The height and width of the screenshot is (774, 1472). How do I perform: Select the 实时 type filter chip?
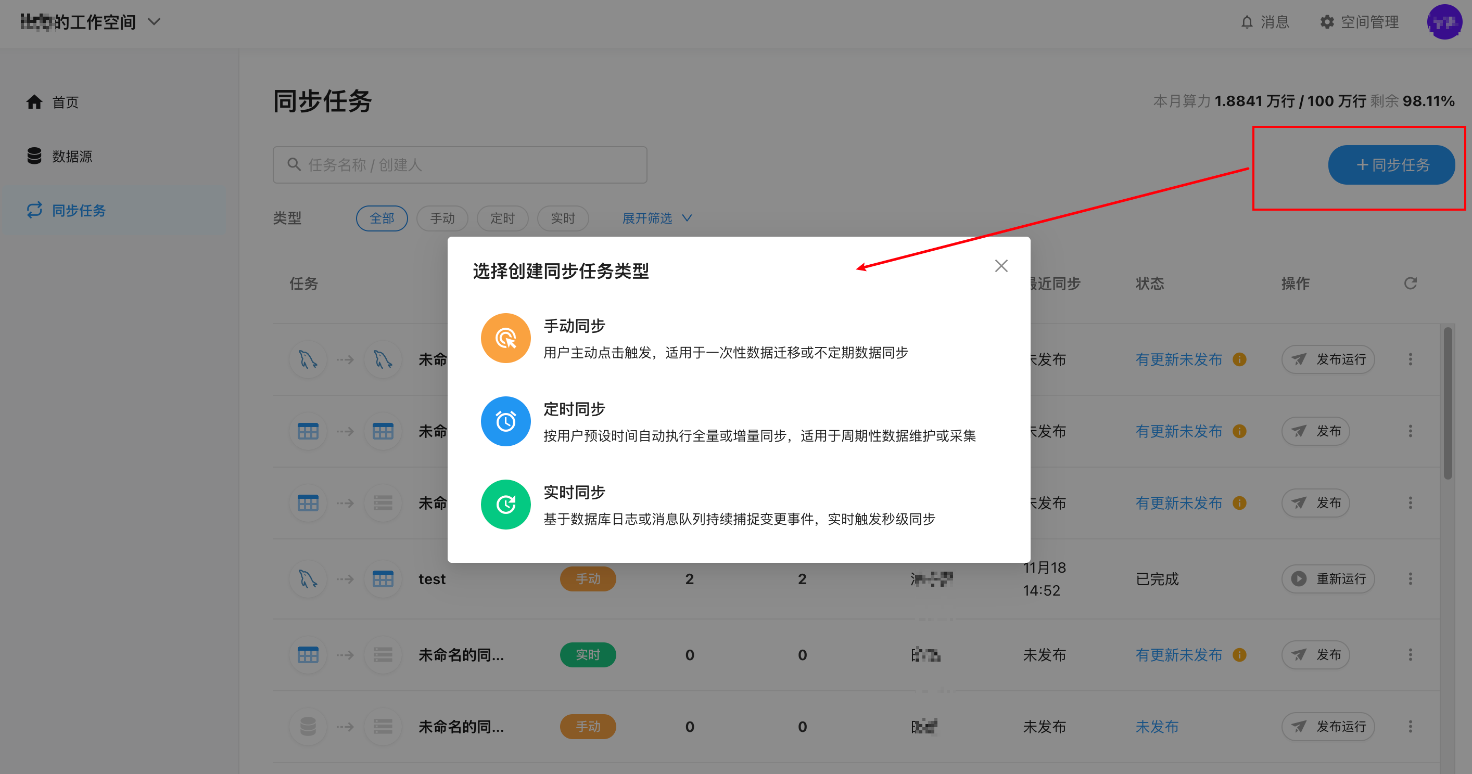coord(562,218)
